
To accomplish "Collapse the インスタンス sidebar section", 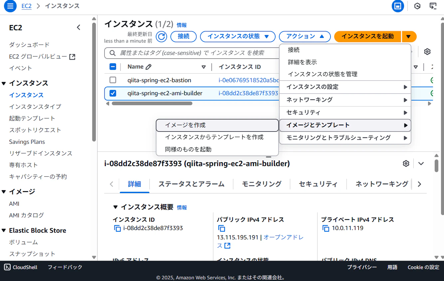I will click(x=4, y=83).
